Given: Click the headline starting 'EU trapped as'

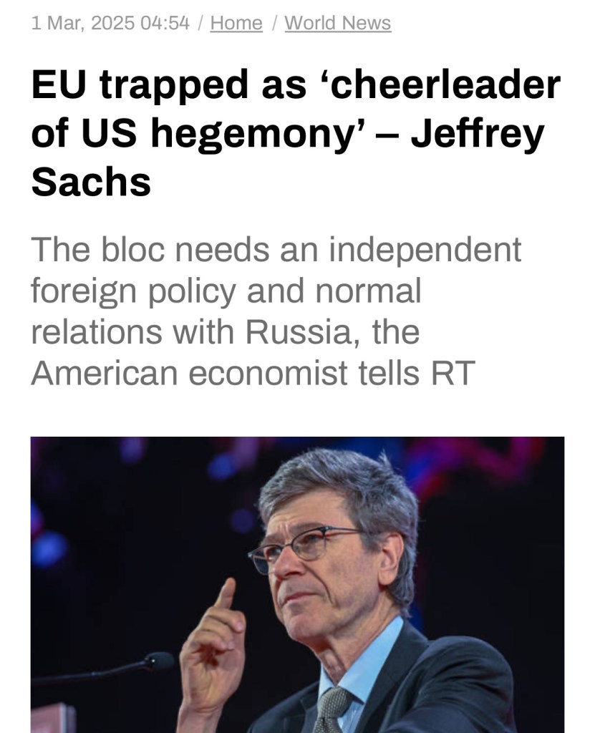Looking at the screenshot, I should pos(295,133).
